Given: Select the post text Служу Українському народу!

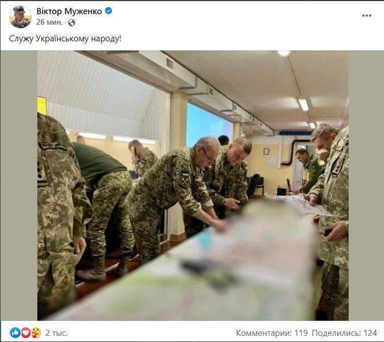Looking at the screenshot, I should (x=65, y=39).
